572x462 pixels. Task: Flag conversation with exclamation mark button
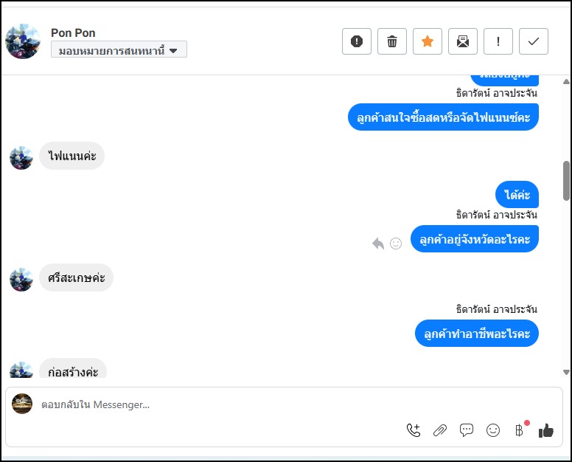498,41
